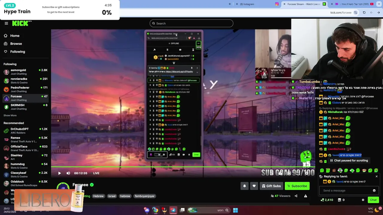
Task: Reload the page with refresh icon
Action: [364, 13]
